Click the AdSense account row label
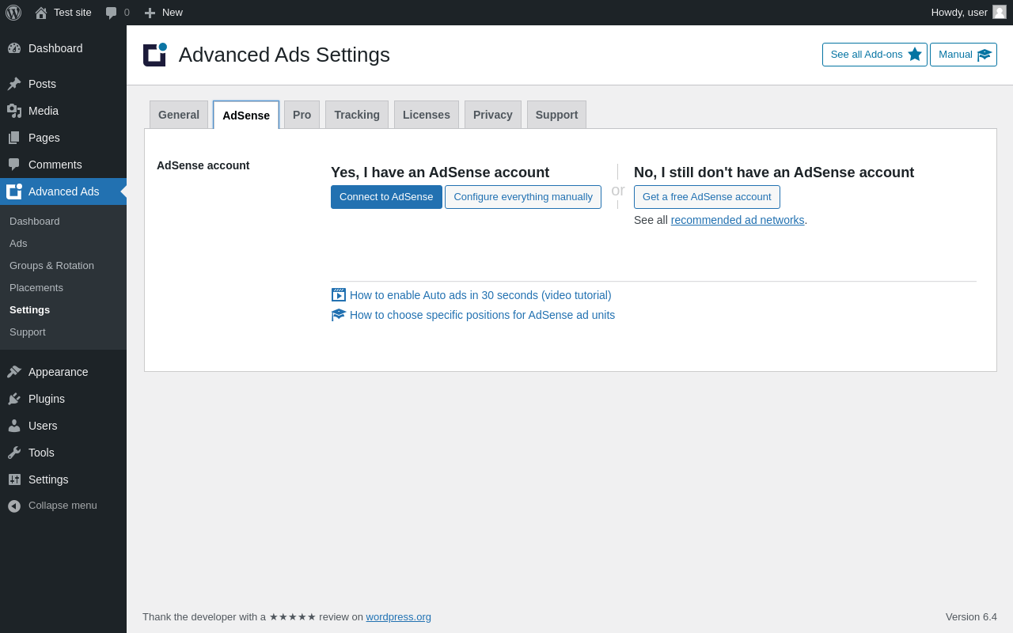This screenshot has height=633, width=1013. pyautogui.click(x=203, y=165)
